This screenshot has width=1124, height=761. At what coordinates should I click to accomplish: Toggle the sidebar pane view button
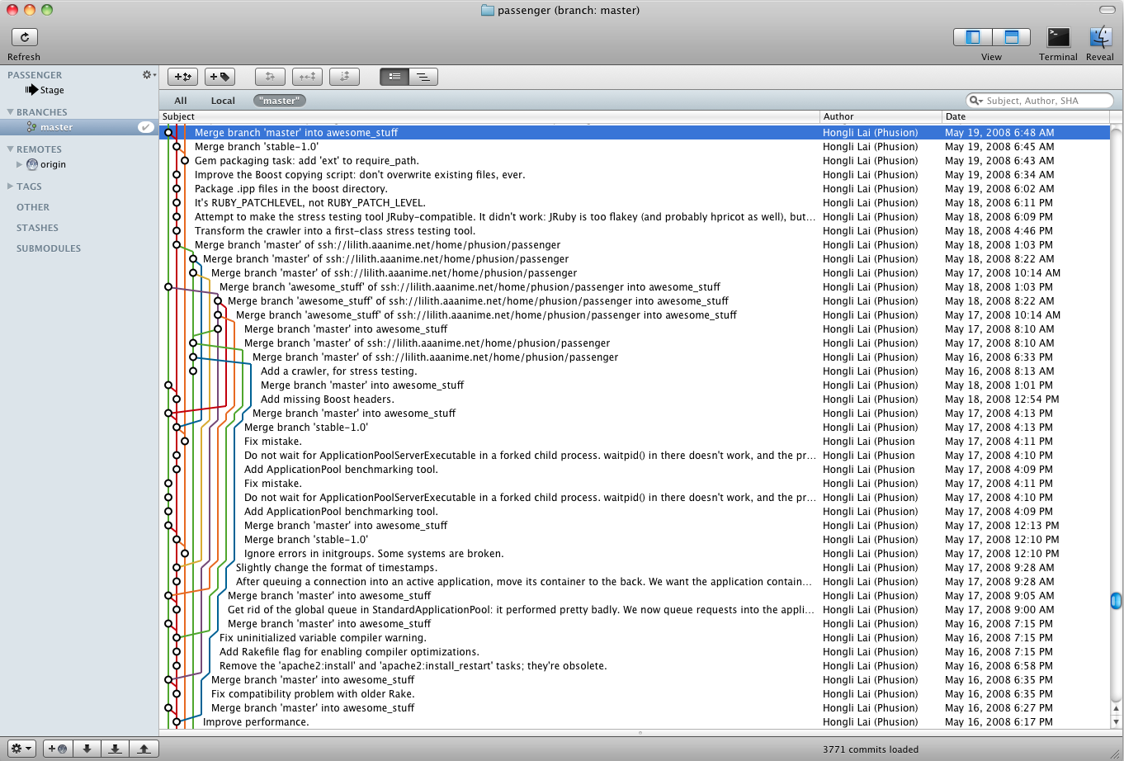(x=972, y=37)
